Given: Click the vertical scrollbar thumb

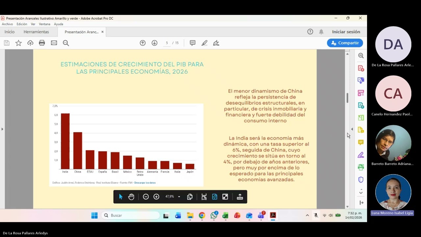Looking at the screenshot, I should click(347, 98).
